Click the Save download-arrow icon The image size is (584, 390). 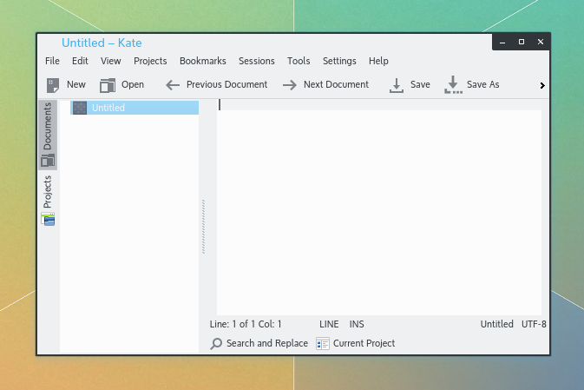(397, 85)
